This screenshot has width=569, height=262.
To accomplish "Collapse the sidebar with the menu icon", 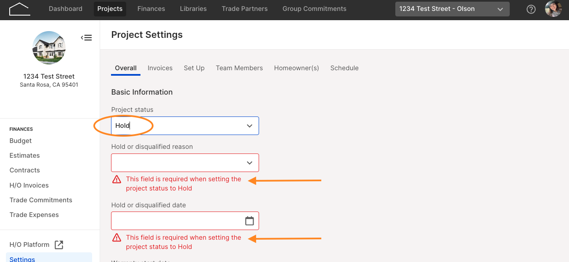I will click(x=86, y=38).
